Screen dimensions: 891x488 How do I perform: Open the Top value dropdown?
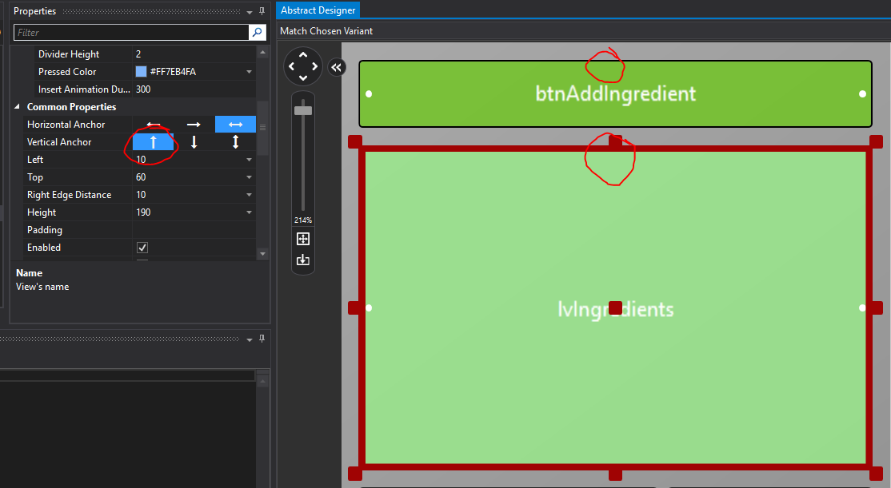[x=249, y=177]
